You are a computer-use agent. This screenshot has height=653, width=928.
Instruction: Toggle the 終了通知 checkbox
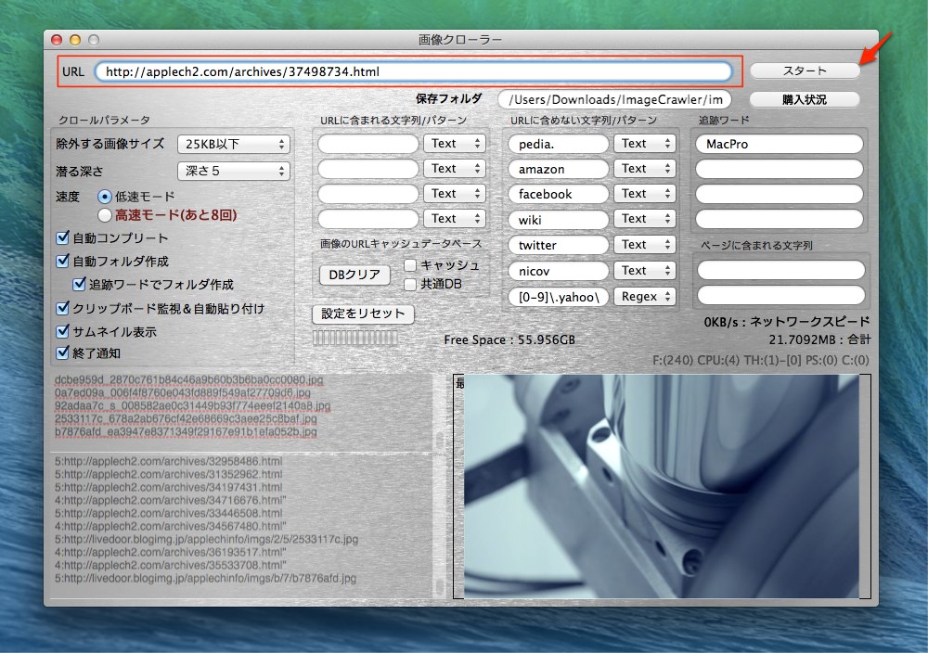(63, 353)
